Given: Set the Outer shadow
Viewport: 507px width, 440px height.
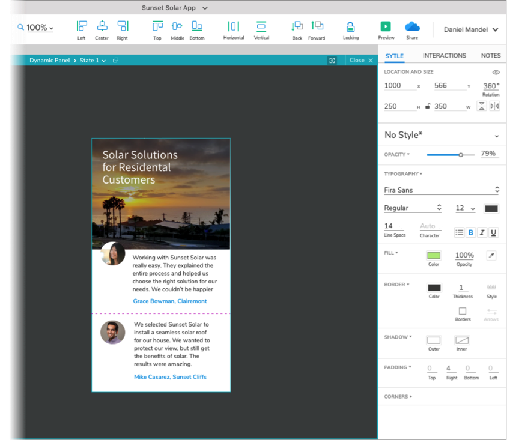Looking at the screenshot, I should [x=434, y=340].
